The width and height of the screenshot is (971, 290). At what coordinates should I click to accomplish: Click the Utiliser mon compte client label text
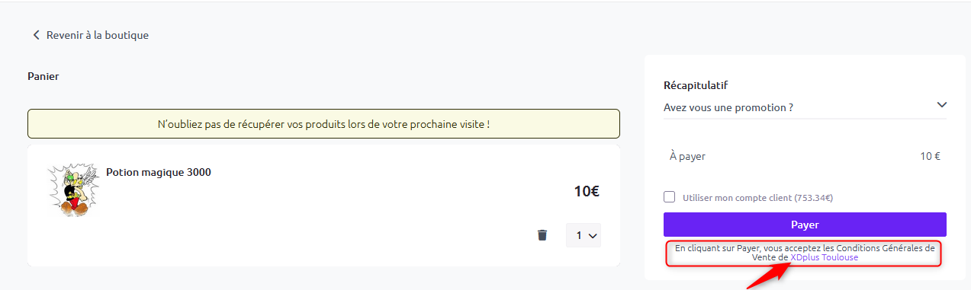pos(757,198)
